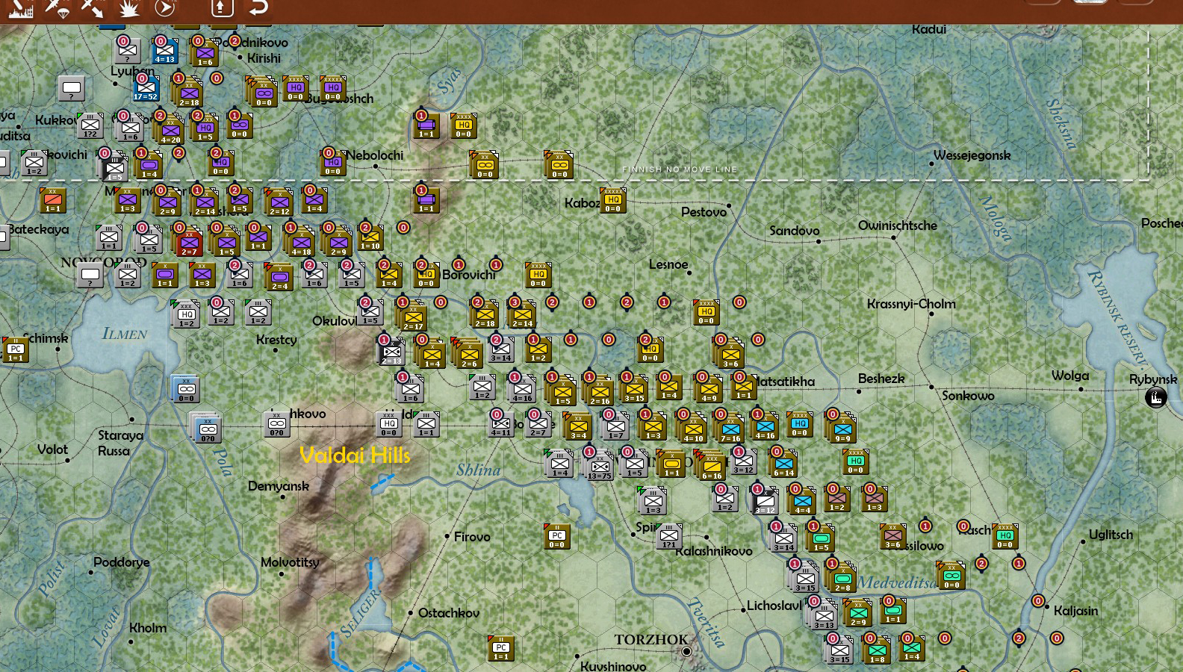Screen dimensions: 1183x672
Task: Select the bomb city mode icon
Action: click(x=20, y=8)
